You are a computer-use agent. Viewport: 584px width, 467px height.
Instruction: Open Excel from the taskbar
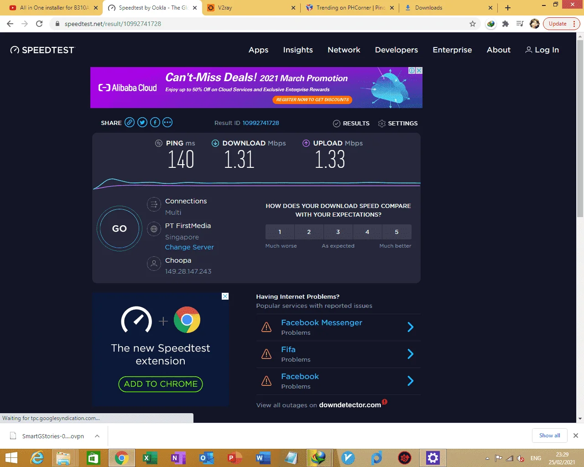tap(150, 458)
